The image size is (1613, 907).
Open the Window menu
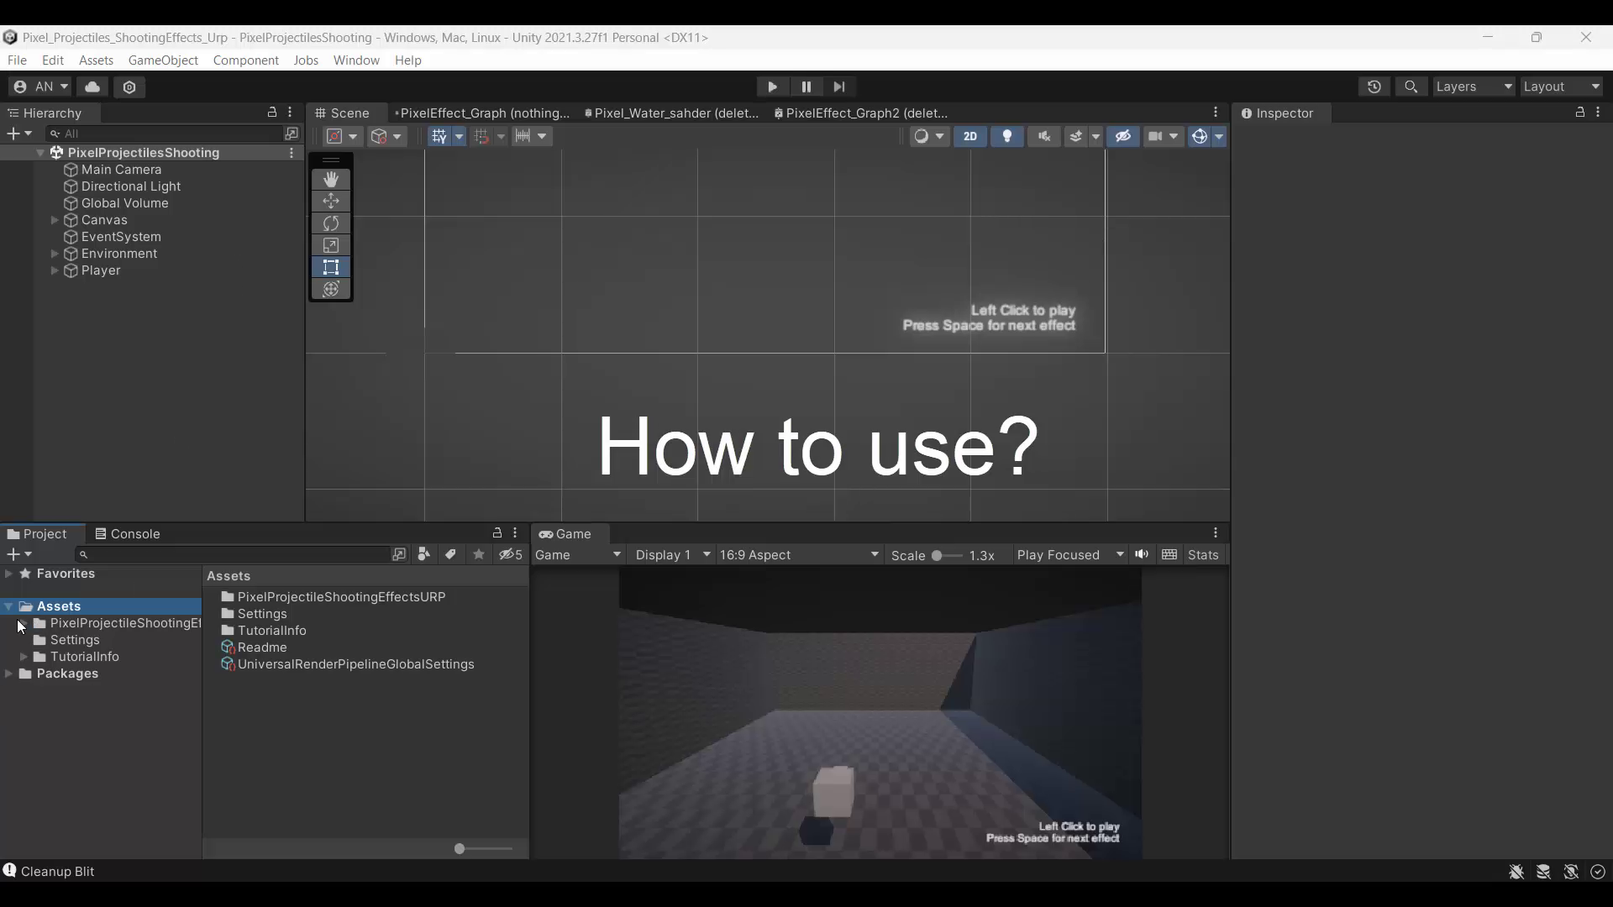click(356, 60)
